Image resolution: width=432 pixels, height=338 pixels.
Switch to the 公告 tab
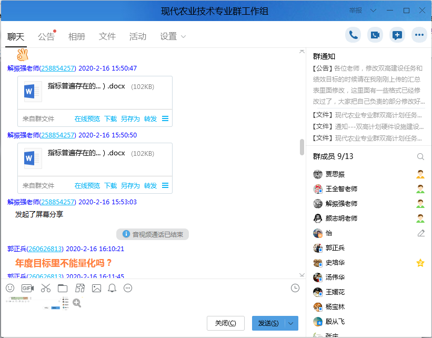(46, 36)
